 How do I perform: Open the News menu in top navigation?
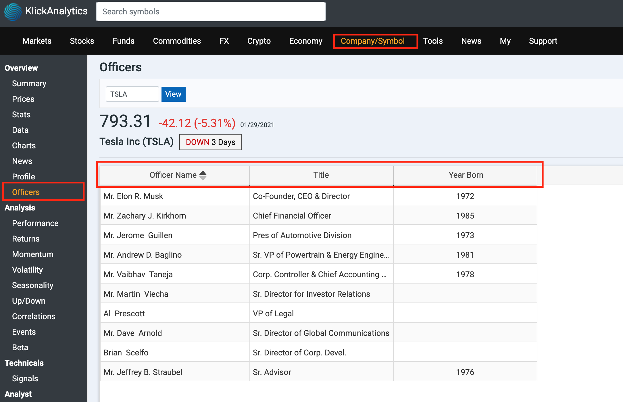click(471, 41)
